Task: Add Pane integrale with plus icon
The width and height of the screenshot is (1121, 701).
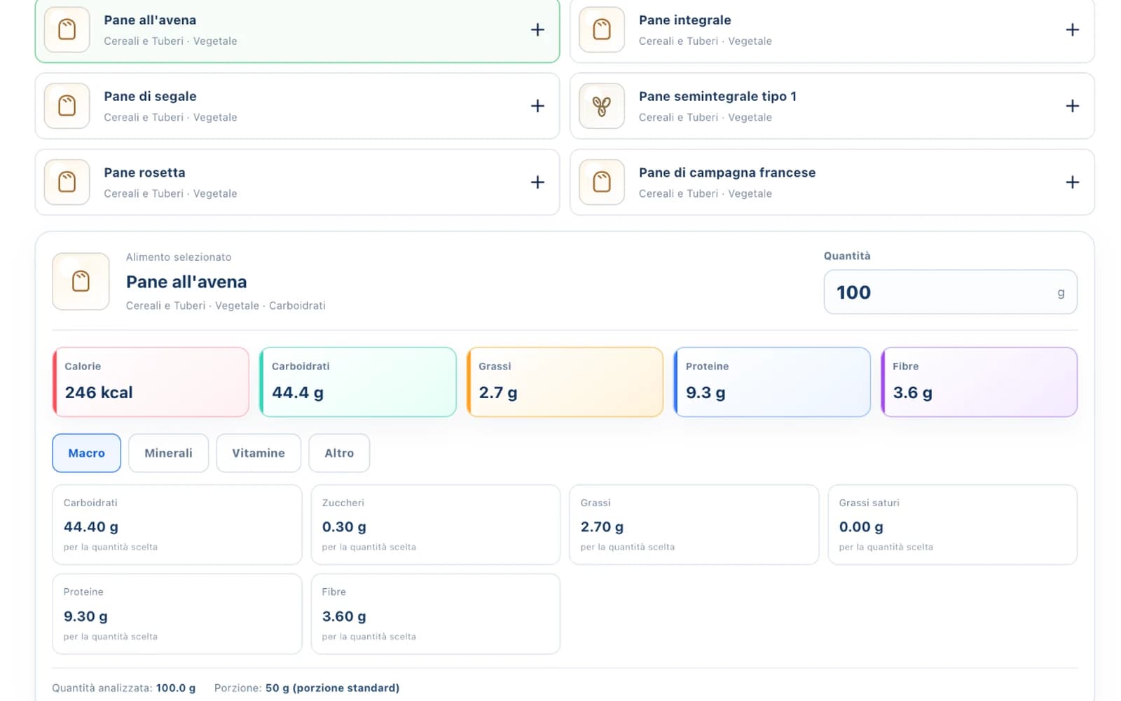Action: (x=1072, y=29)
